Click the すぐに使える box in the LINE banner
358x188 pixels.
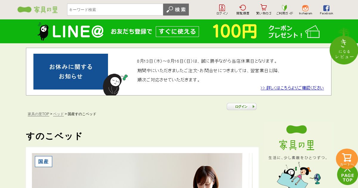click(x=177, y=31)
